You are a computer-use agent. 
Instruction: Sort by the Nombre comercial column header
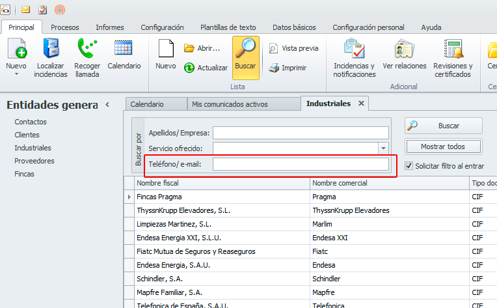[x=389, y=183]
